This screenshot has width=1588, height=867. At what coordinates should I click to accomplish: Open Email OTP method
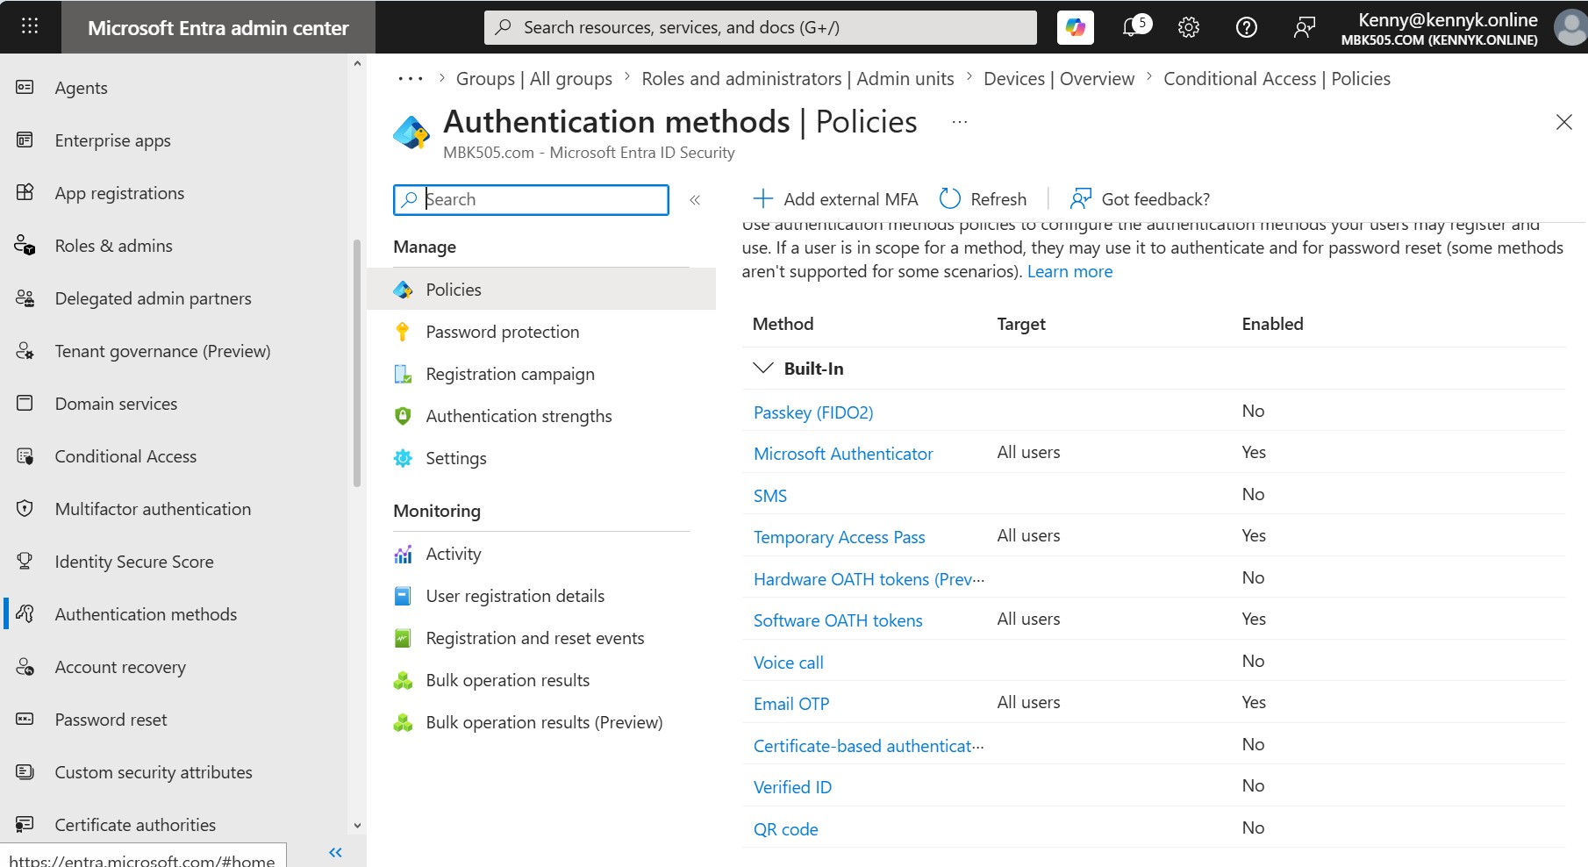791,704
